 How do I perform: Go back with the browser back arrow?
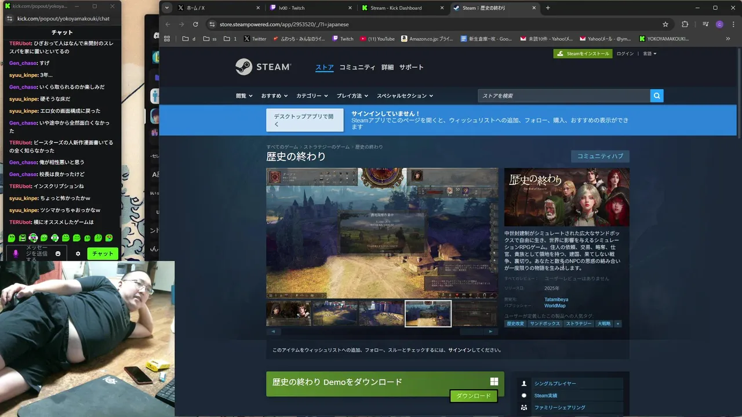point(168,24)
